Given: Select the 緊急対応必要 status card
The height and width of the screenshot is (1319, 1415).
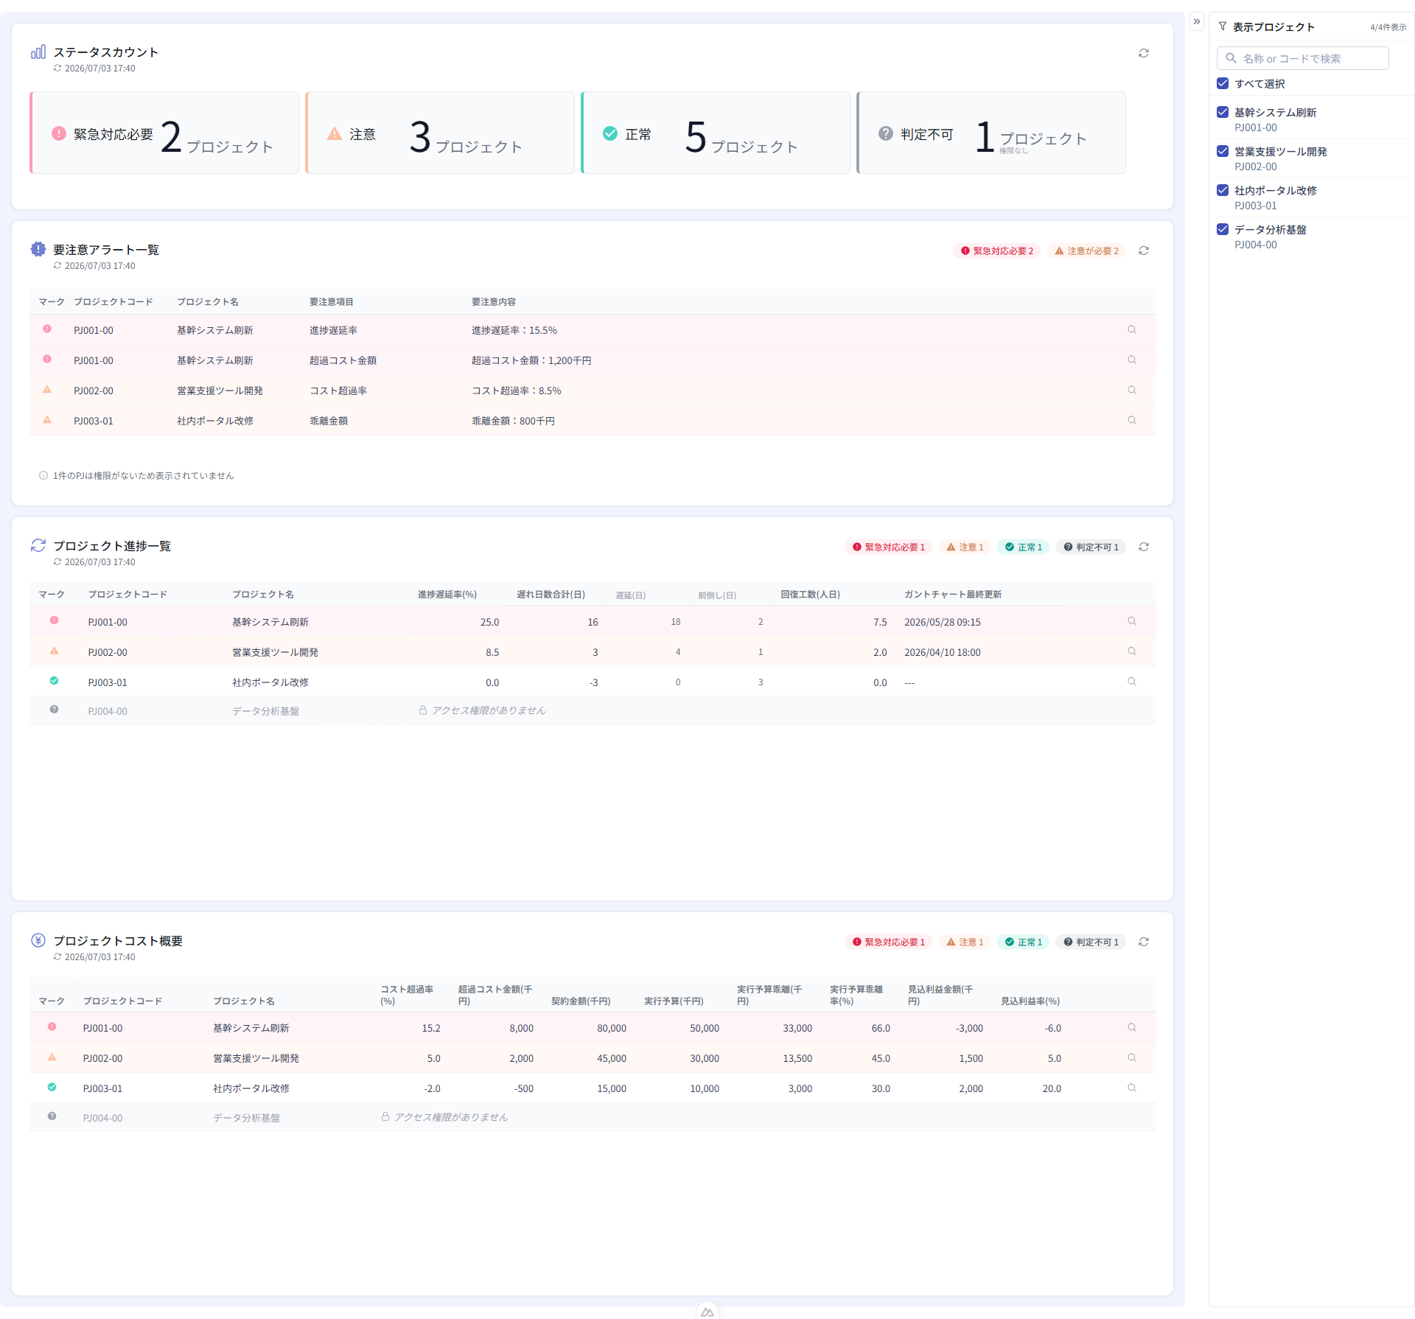Looking at the screenshot, I should pos(164,133).
